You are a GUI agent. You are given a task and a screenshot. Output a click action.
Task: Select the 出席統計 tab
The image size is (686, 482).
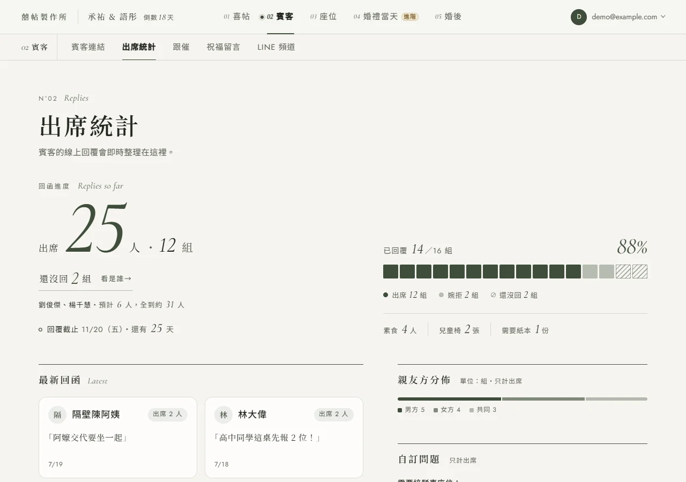pyautogui.click(x=139, y=47)
